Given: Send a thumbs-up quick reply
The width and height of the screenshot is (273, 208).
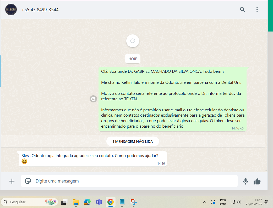Looking at the screenshot, I should pos(257,181).
